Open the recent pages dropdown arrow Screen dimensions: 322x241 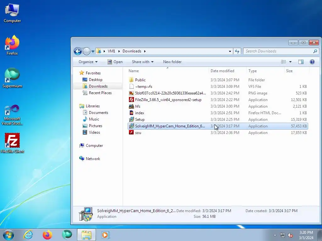[x=93, y=51]
